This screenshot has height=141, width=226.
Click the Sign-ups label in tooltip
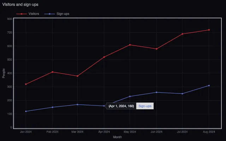[x=145, y=106]
